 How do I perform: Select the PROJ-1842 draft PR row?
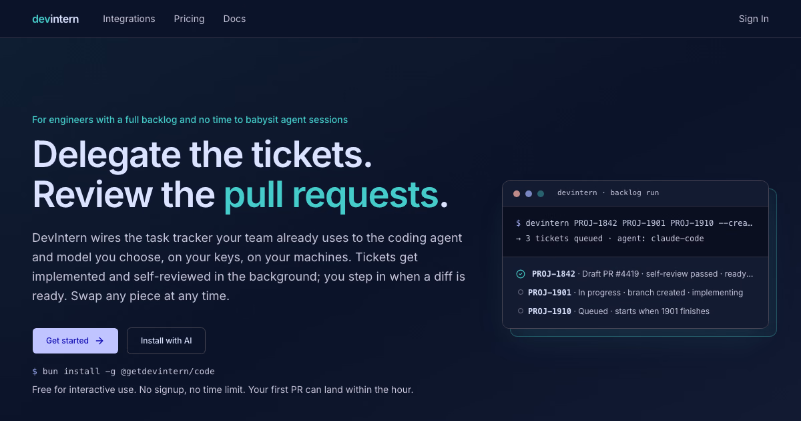click(x=635, y=274)
